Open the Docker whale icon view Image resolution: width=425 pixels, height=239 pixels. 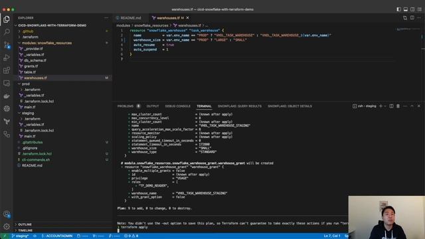pos(7,96)
